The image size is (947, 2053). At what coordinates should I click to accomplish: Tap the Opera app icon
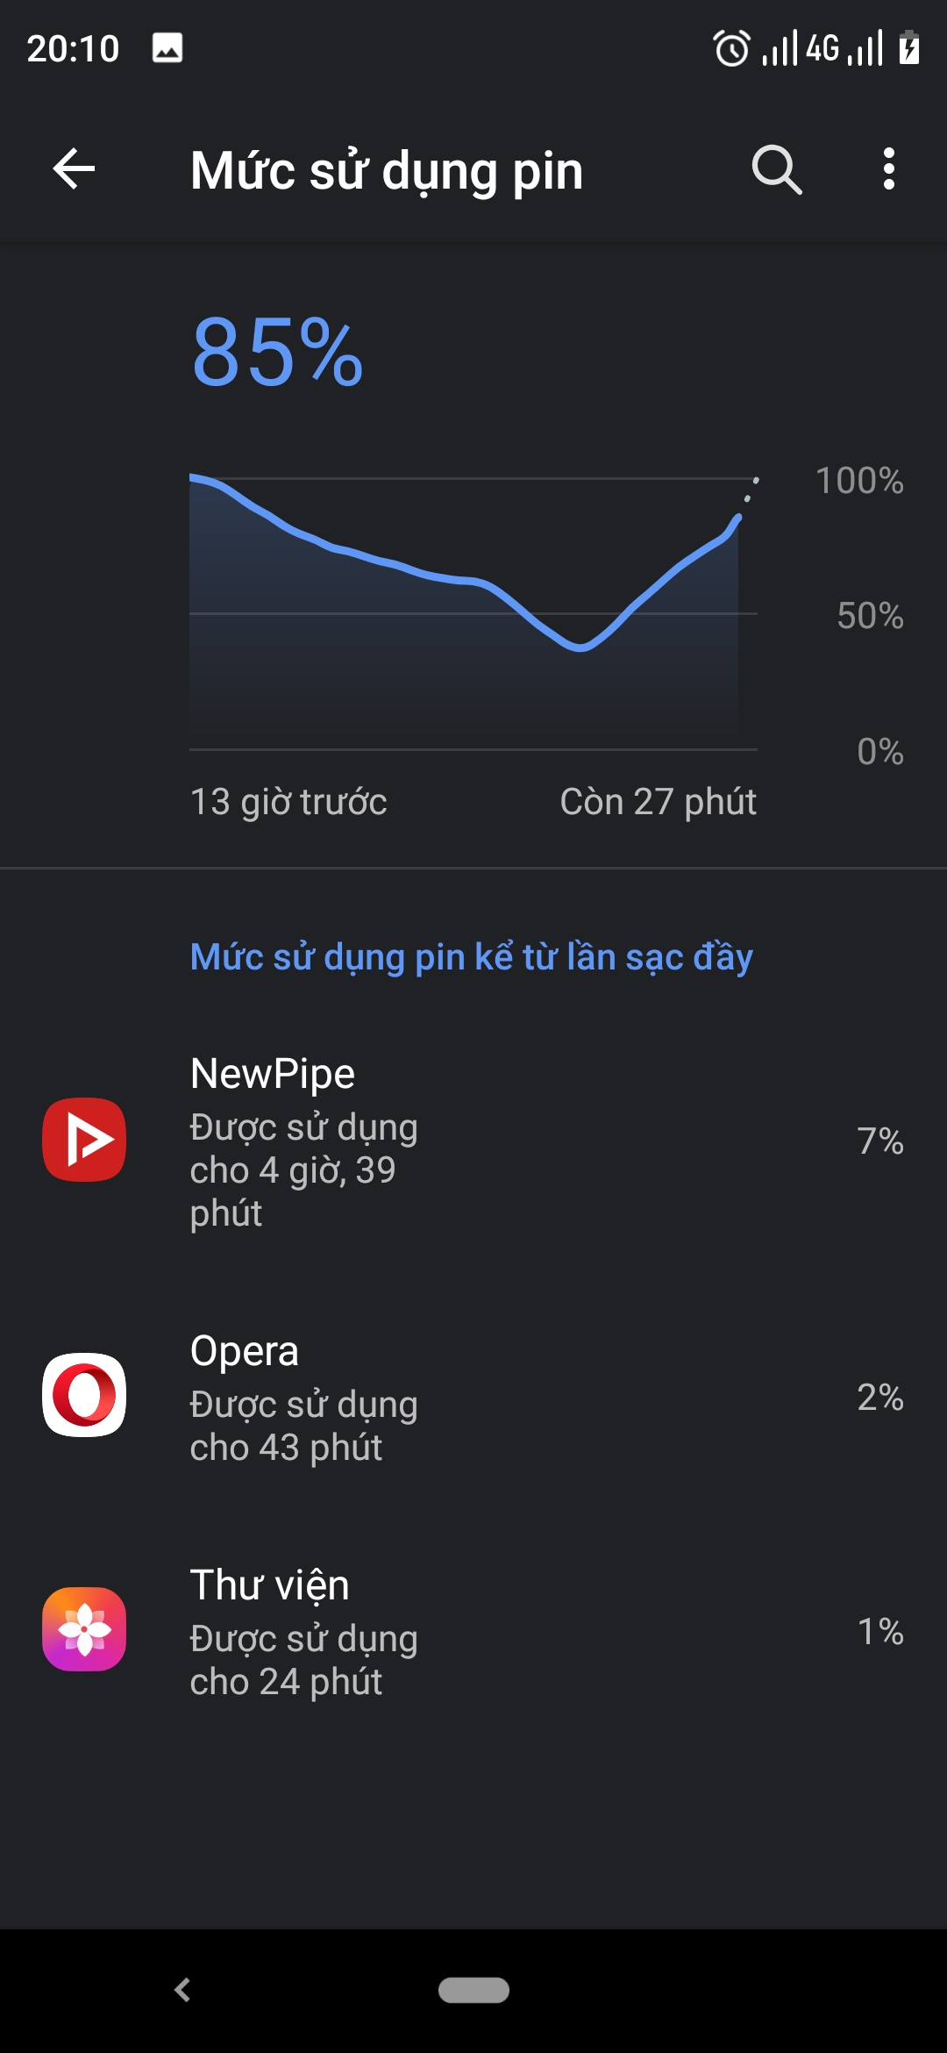(84, 1395)
